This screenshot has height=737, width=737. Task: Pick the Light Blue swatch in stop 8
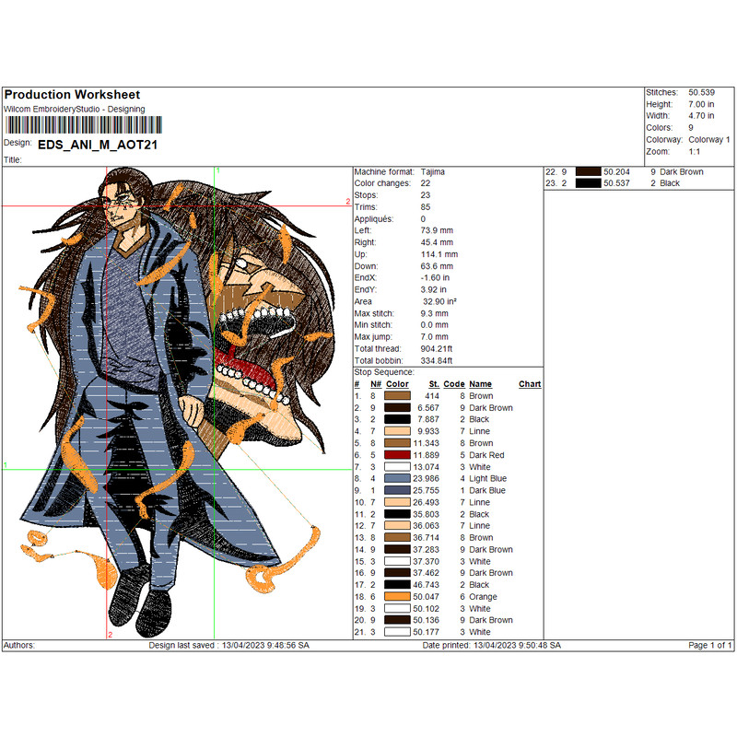[x=397, y=479]
